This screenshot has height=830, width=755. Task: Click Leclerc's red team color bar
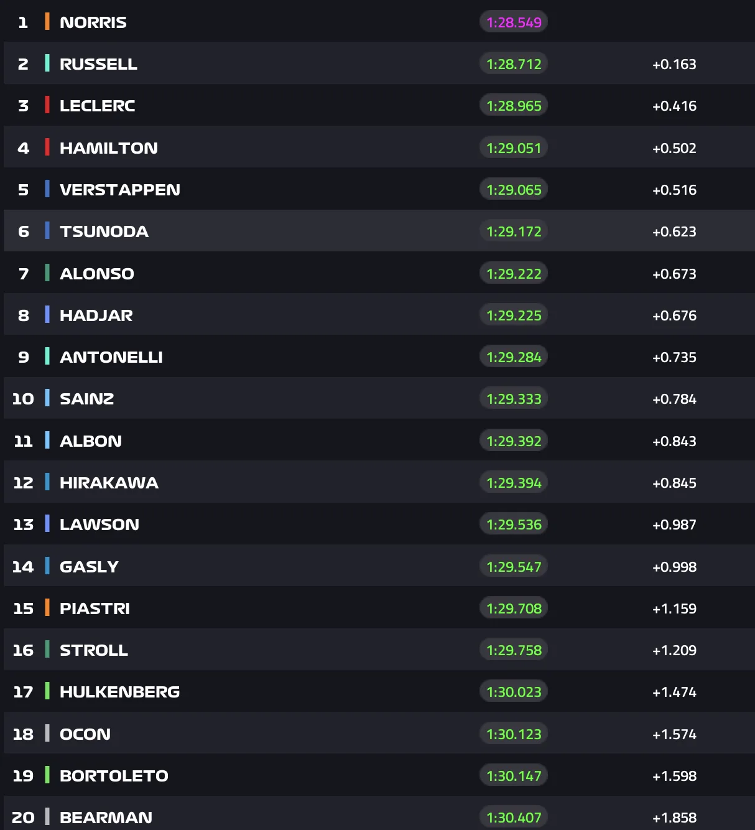pos(47,105)
